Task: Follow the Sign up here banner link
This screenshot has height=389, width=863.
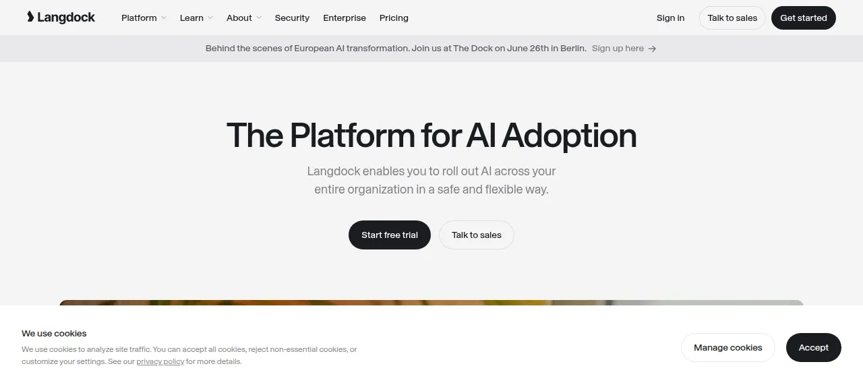Action: 618,49
